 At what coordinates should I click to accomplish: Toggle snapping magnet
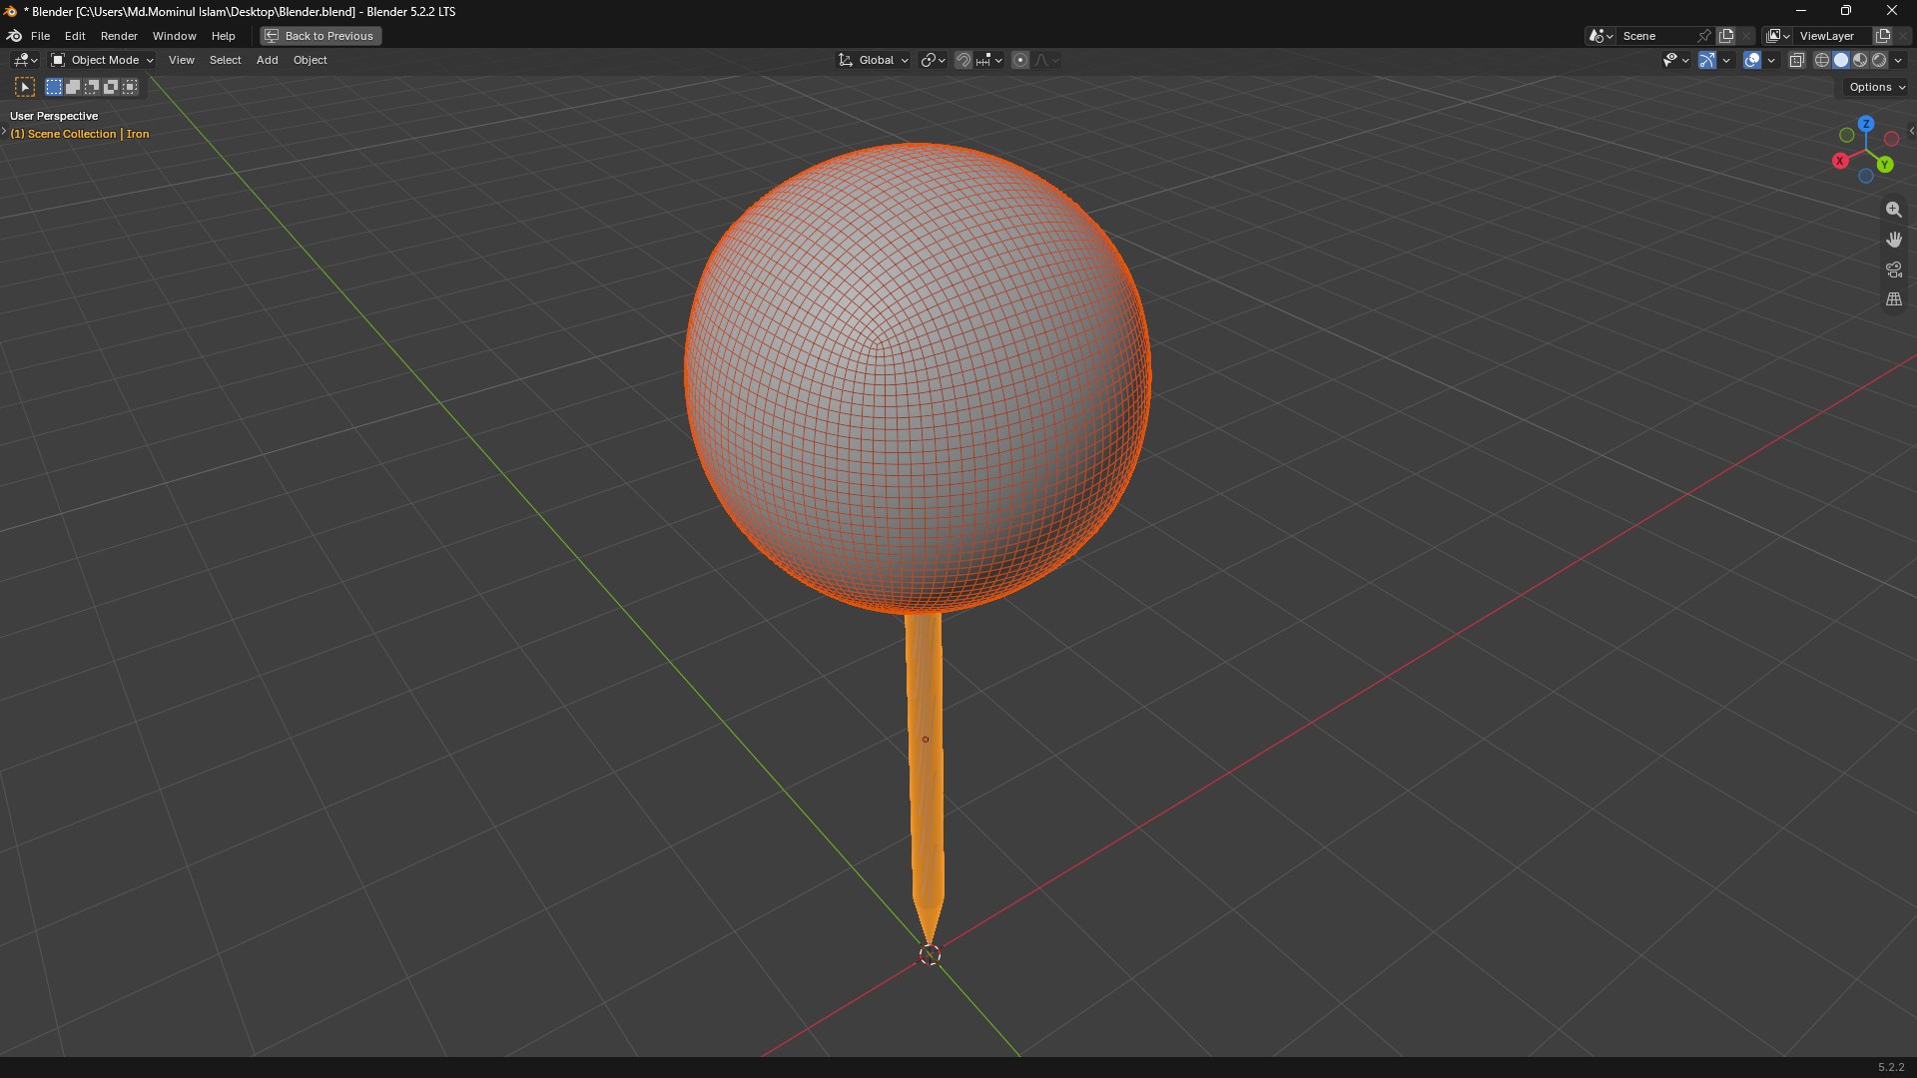point(962,61)
